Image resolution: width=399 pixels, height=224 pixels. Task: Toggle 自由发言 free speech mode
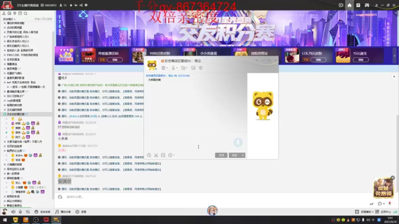42,212
